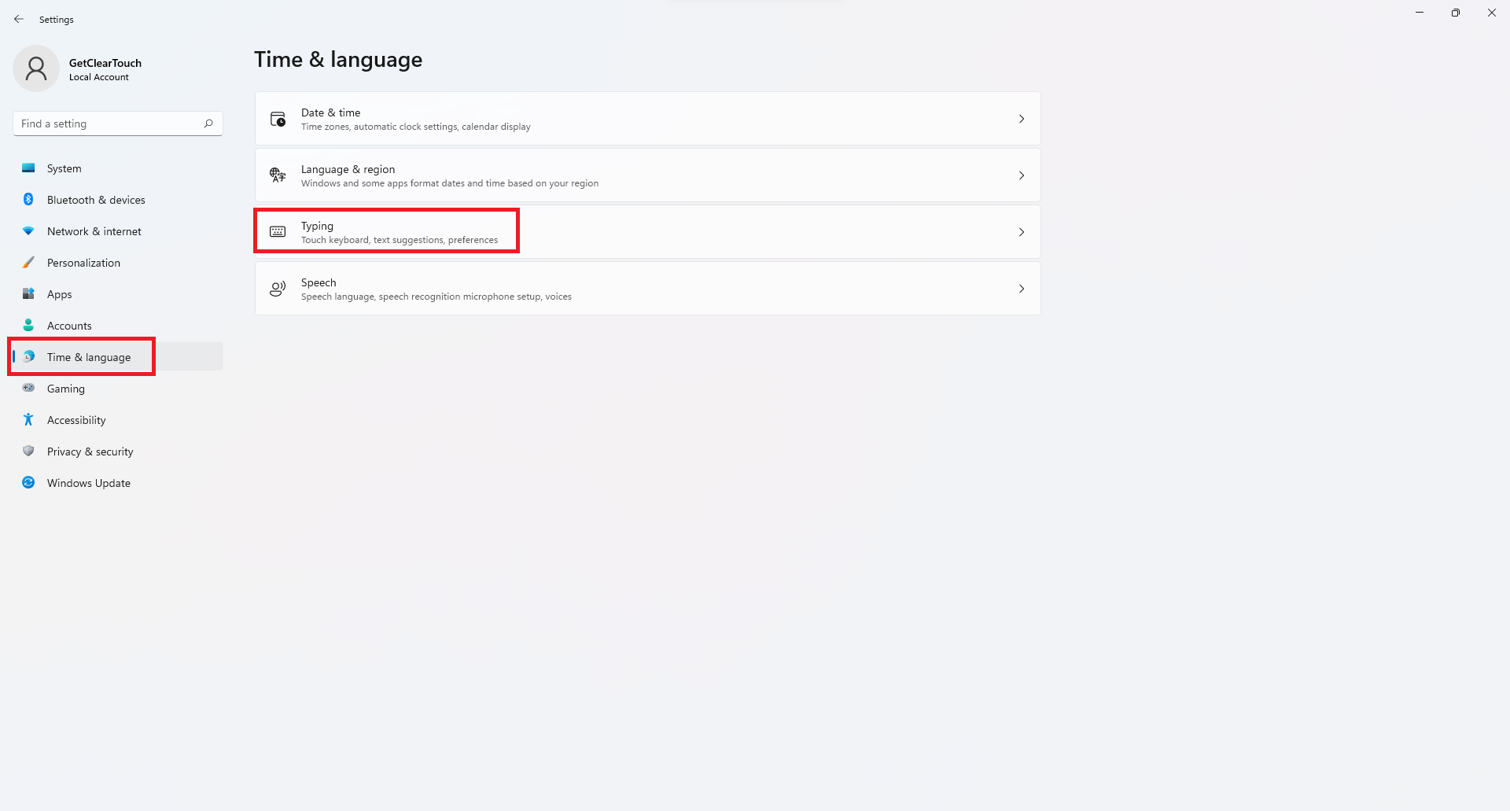The height and width of the screenshot is (811, 1510).
Task: Click the Find a setting field
Action: (118, 123)
